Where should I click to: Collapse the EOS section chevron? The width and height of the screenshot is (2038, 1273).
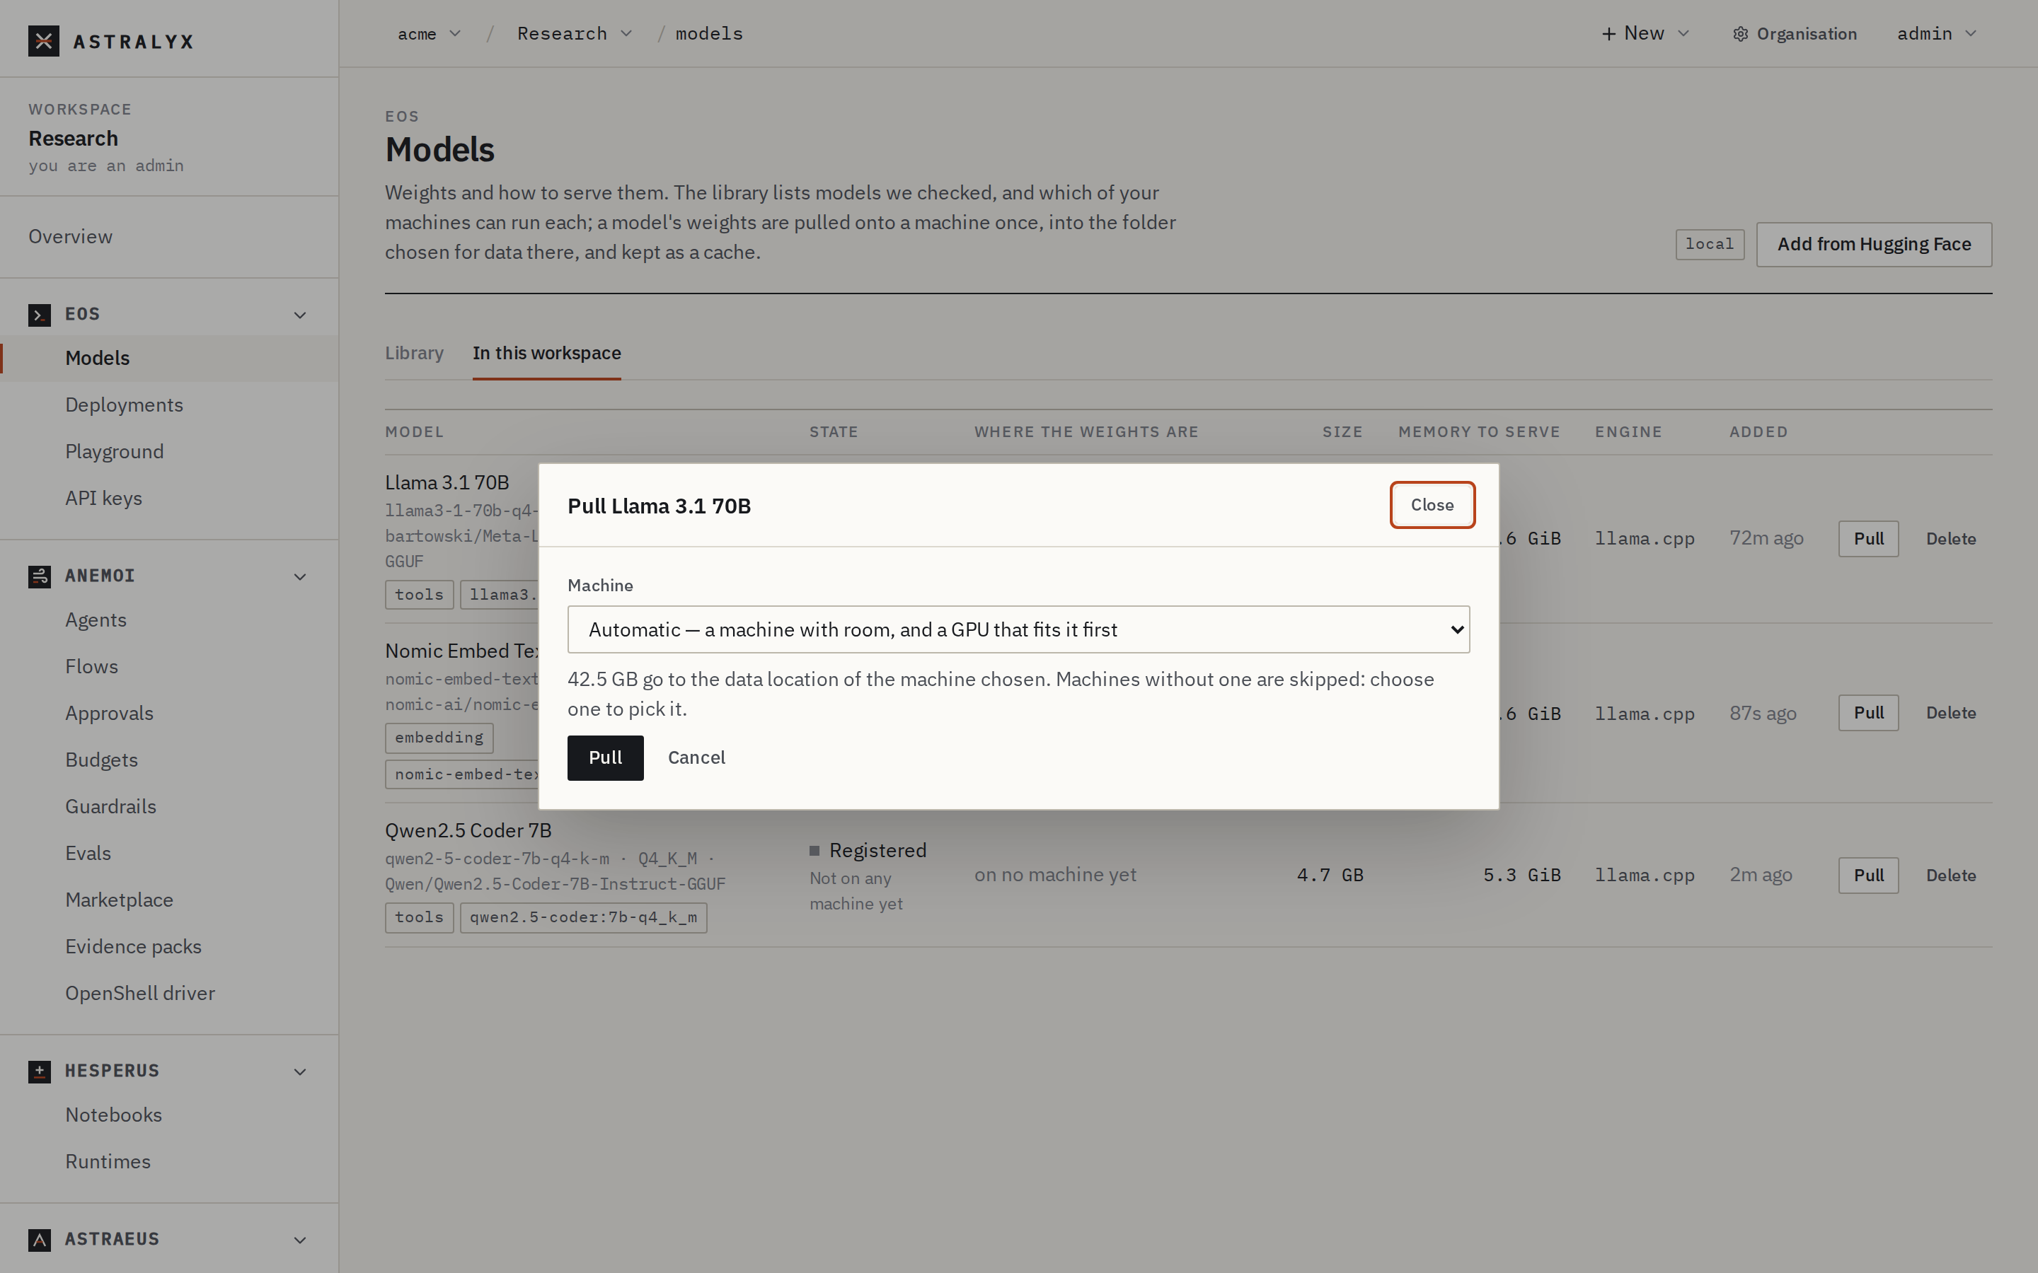click(x=300, y=315)
